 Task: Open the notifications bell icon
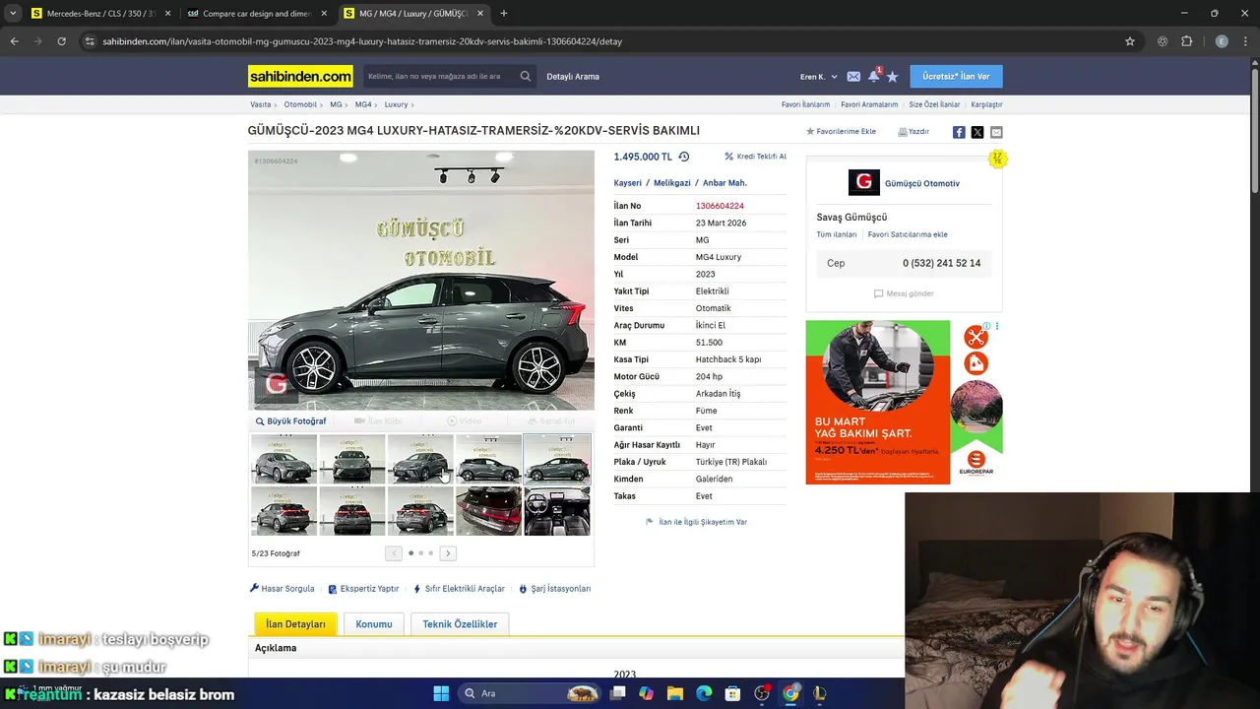873,76
